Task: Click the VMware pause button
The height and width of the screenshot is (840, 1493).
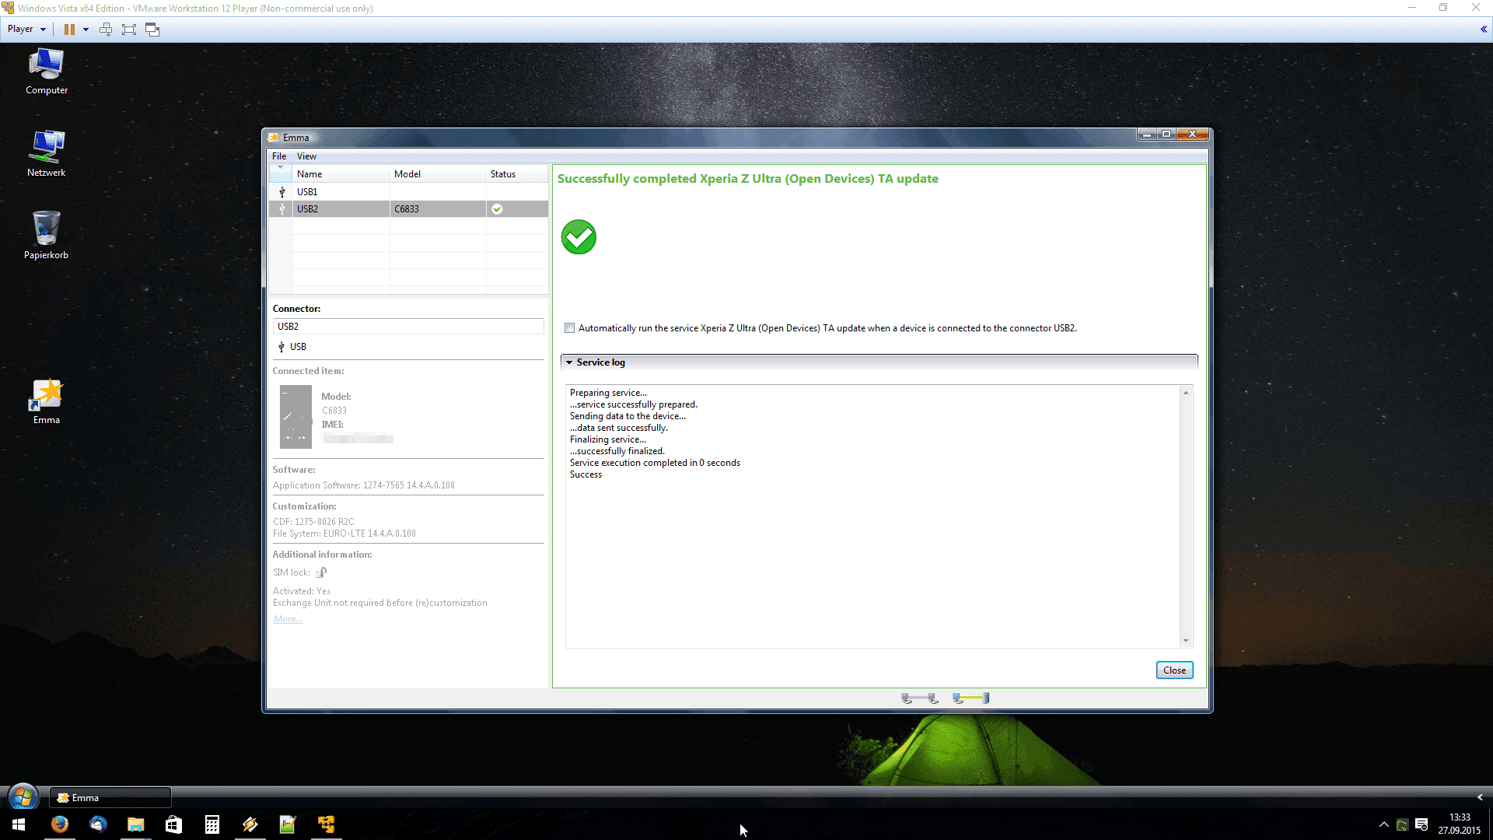Action: click(69, 30)
